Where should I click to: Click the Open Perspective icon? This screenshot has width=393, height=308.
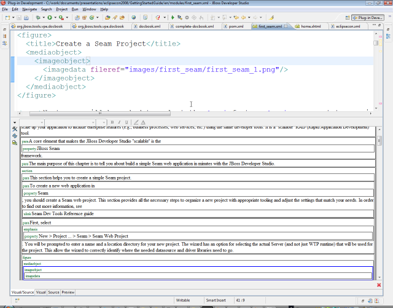pos(348,18)
